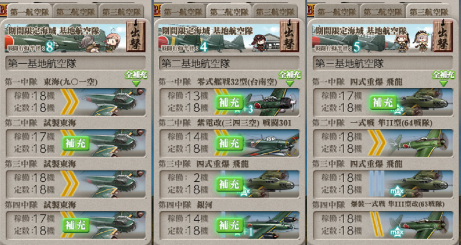Screen dimensions: 461x245
Task: Open 第三中隊 試製東海 slot in 第一基地航空隊
Action: click(x=76, y=184)
